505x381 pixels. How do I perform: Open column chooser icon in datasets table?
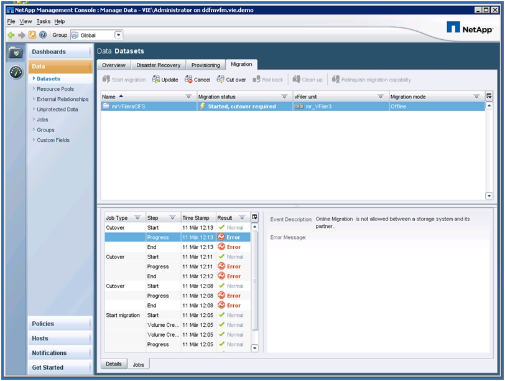[489, 96]
